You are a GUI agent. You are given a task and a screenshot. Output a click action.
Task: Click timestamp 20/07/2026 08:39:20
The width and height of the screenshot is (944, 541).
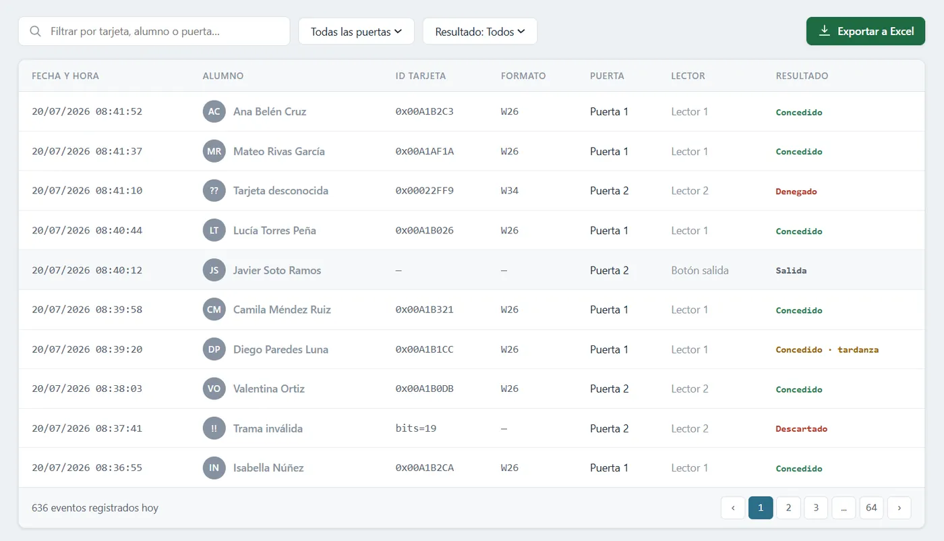click(87, 349)
